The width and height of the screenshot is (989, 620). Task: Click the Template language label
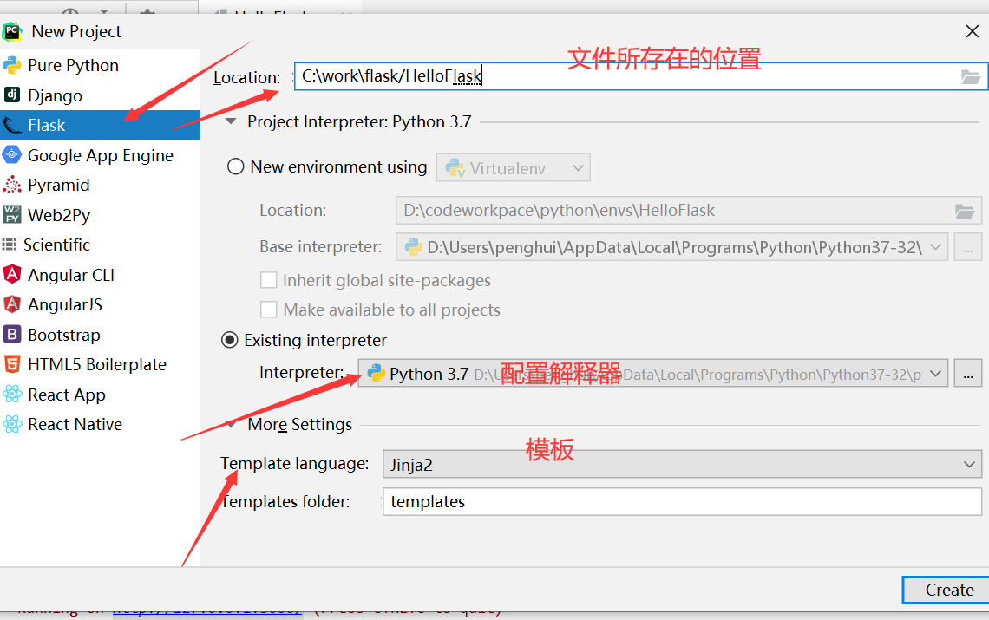[295, 463]
